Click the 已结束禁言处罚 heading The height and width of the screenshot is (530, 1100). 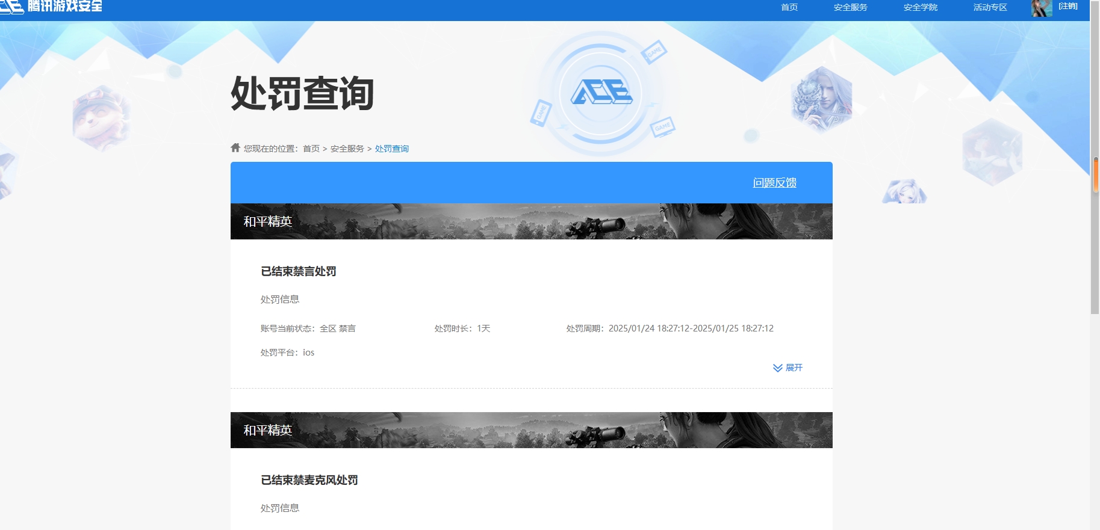tap(299, 271)
